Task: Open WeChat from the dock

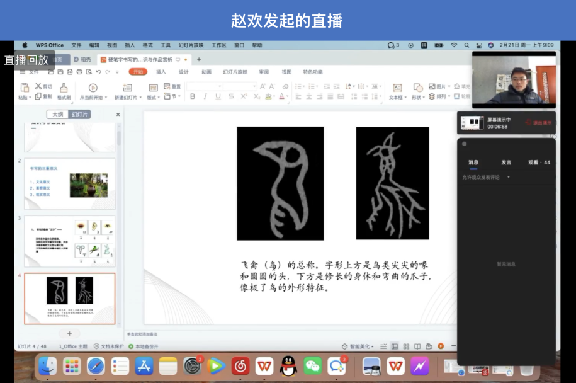Action: click(x=312, y=365)
